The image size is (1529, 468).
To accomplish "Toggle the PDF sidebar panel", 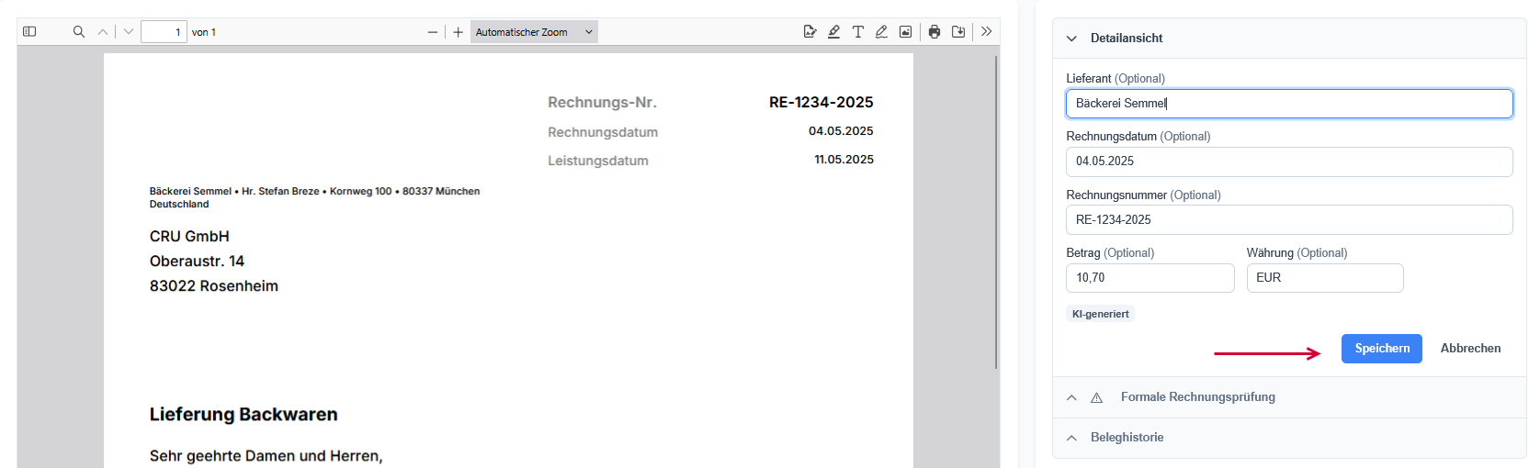I will [x=29, y=32].
